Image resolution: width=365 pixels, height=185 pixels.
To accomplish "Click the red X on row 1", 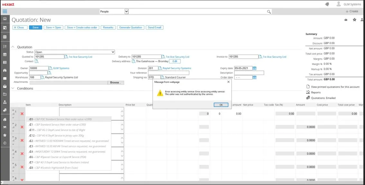I will pyautogui.click(x=22, y=114).
